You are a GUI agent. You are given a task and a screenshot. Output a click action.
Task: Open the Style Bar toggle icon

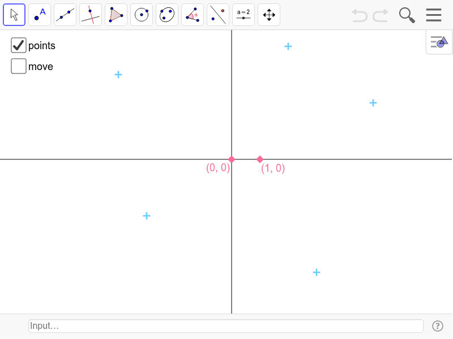pyautogui.click(x=439, y=42)
